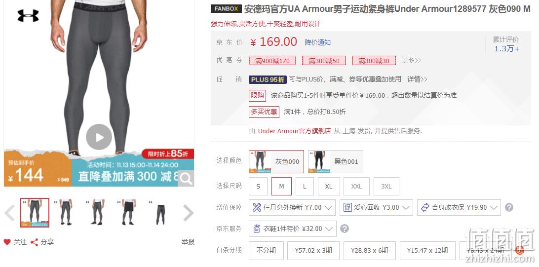Open 详情>> promotion details link
This screenshot has width=539, height=267.
click(417, 79)
